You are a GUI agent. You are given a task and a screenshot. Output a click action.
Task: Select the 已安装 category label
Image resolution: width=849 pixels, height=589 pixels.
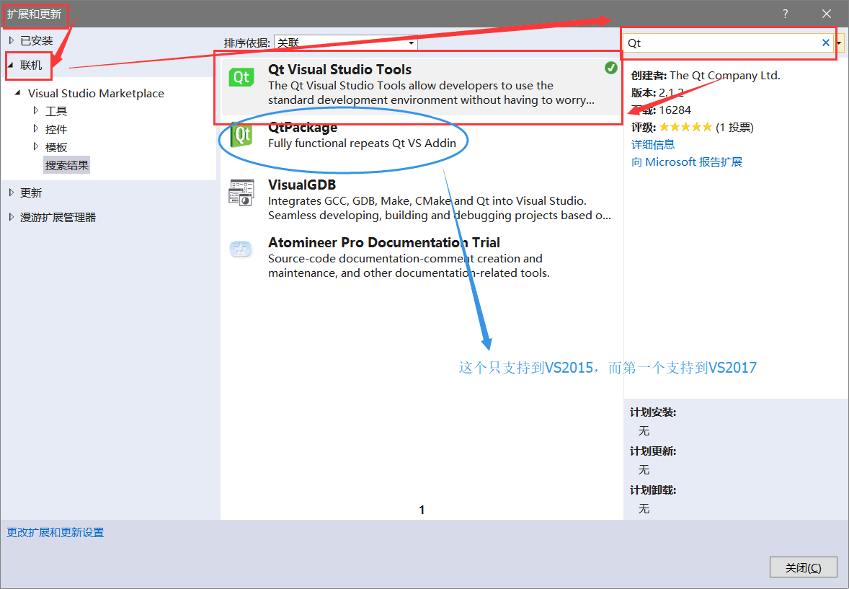coord(36,40)
